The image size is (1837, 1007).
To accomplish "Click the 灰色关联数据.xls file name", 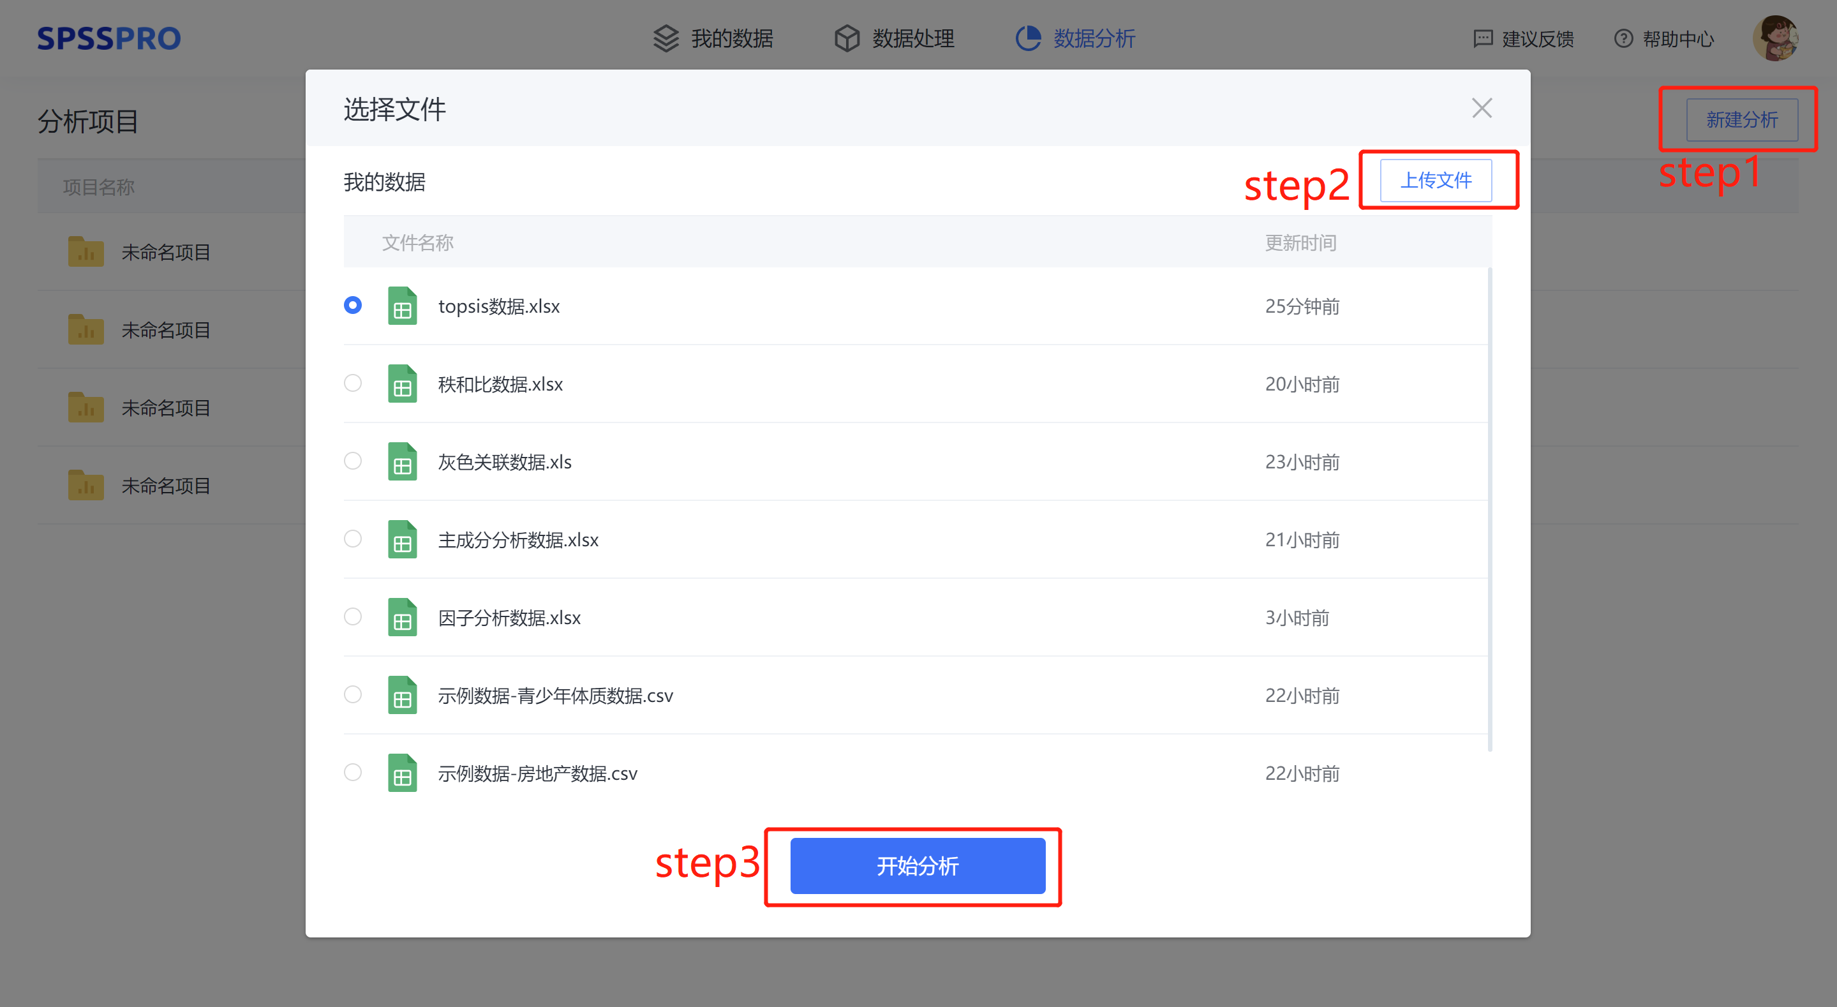I will click(505, 461).
